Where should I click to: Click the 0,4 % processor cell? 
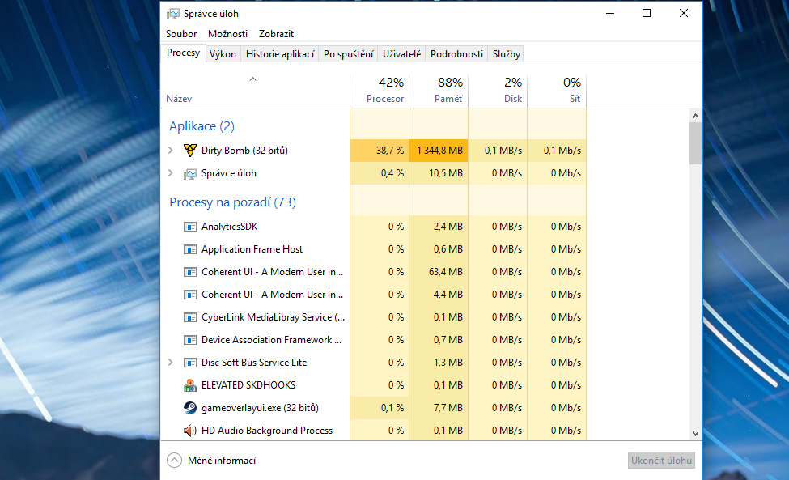point(380,173)
